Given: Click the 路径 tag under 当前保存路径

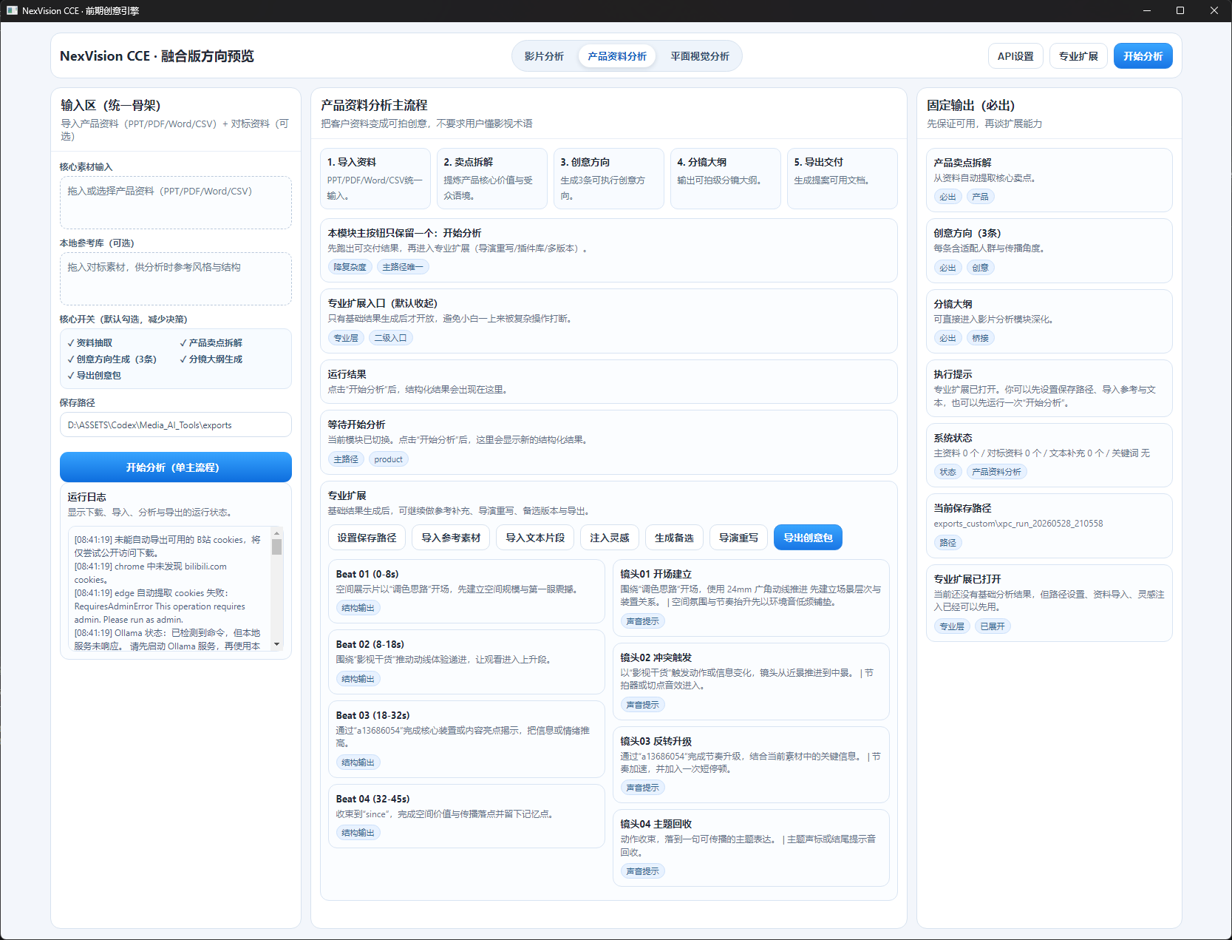Looking at the screenshot, I should click(947, 543).
